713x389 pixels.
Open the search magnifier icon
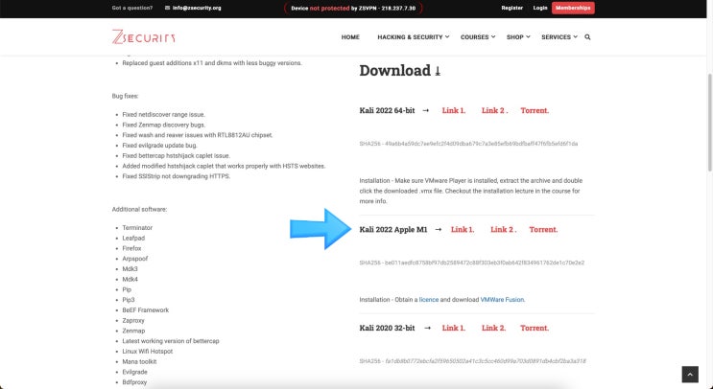pyautogui.click(x=587, y=37)
